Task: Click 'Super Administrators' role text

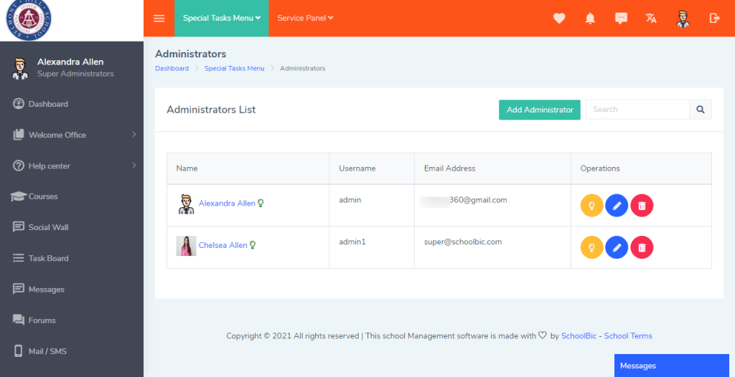Action: click(75, 74)
